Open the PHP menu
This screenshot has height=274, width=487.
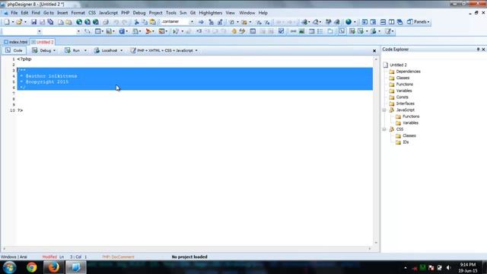pos(125,13)
